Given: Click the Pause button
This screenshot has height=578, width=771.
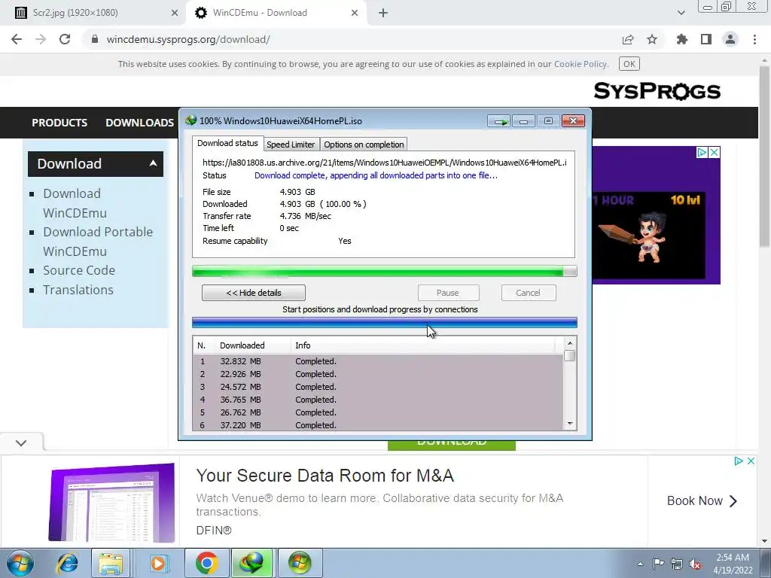Looking at the screenshot, I should pos(448,293).
